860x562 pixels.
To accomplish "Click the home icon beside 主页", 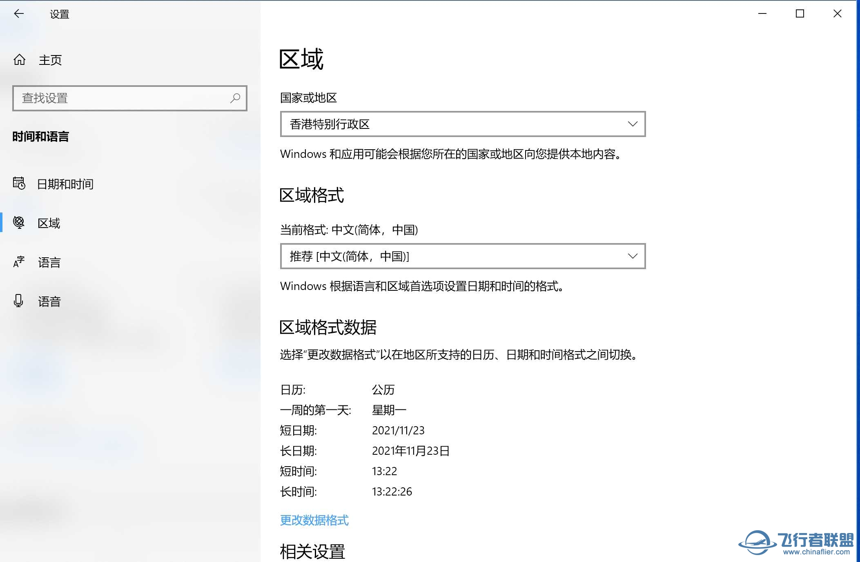I will point(19,60).
